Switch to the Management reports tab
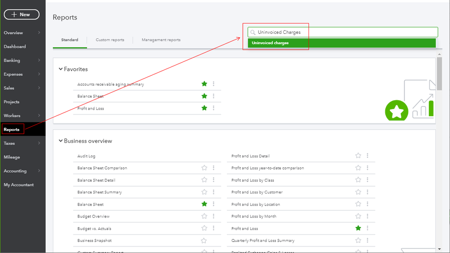This screenshot has width=450, height=253. (x=161, y=40)
